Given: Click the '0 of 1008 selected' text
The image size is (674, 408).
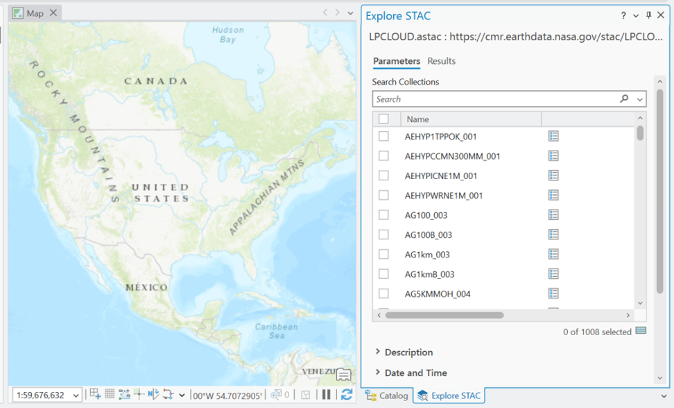Looking at the screenshot, I should pyautogui.click(x=597, y=332).
